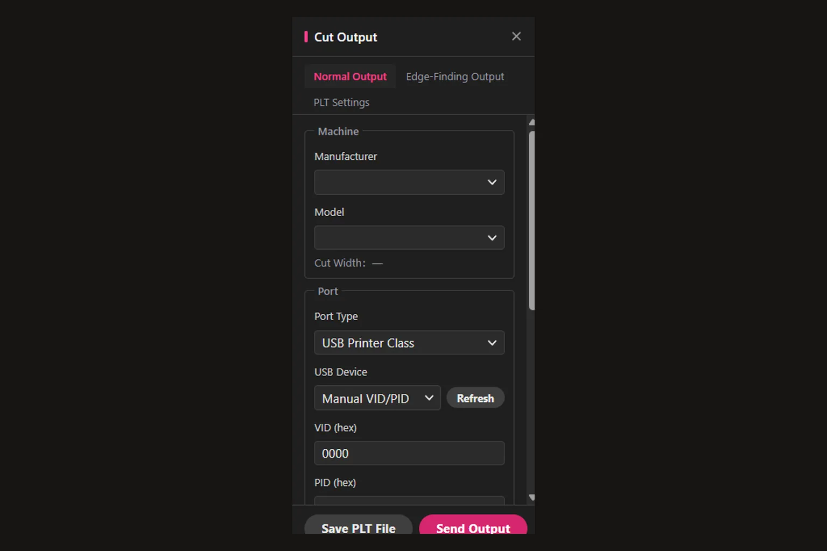Expand the Port Type selector
Viewport: 827px width, 551px height.
point(409,343)
